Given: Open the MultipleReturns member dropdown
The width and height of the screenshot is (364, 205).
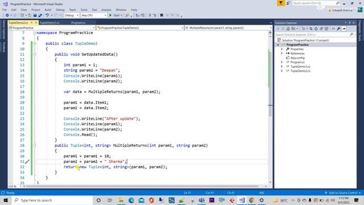Looking at the screenshot, I should pyautogui.click(x=229, y=28).
